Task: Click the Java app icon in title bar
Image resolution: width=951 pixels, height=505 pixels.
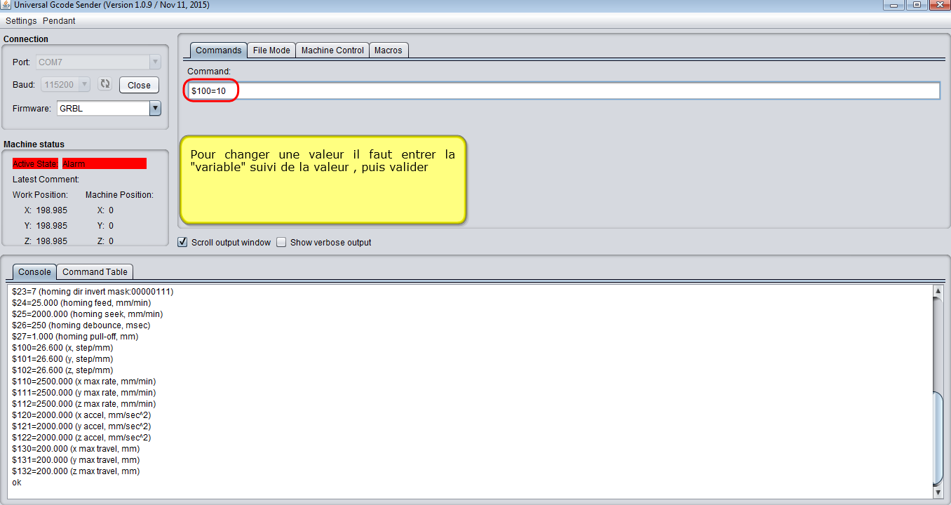Action: [6, 6]
